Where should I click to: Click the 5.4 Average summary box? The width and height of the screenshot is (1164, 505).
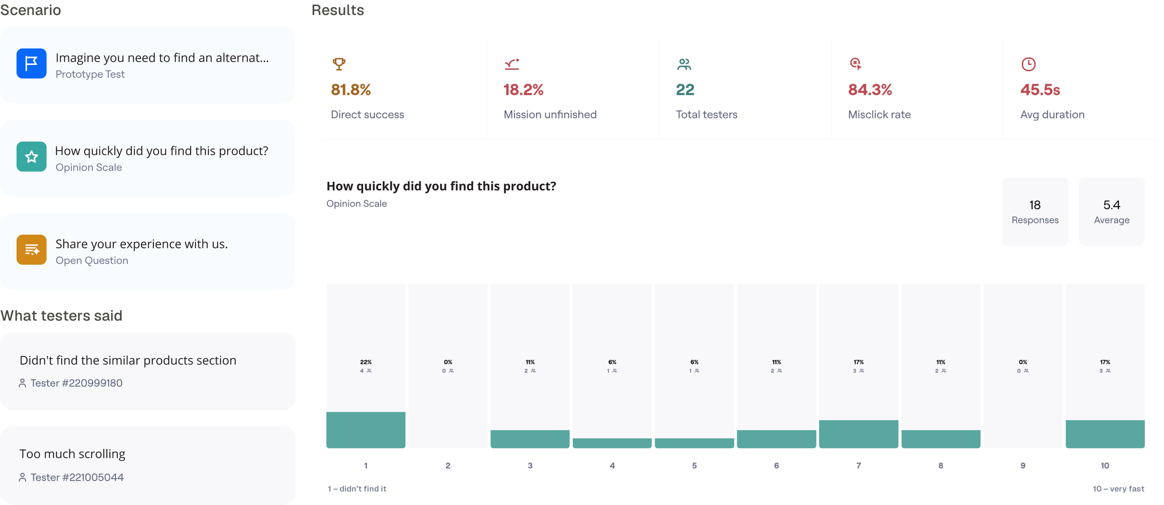[1112, 211]
